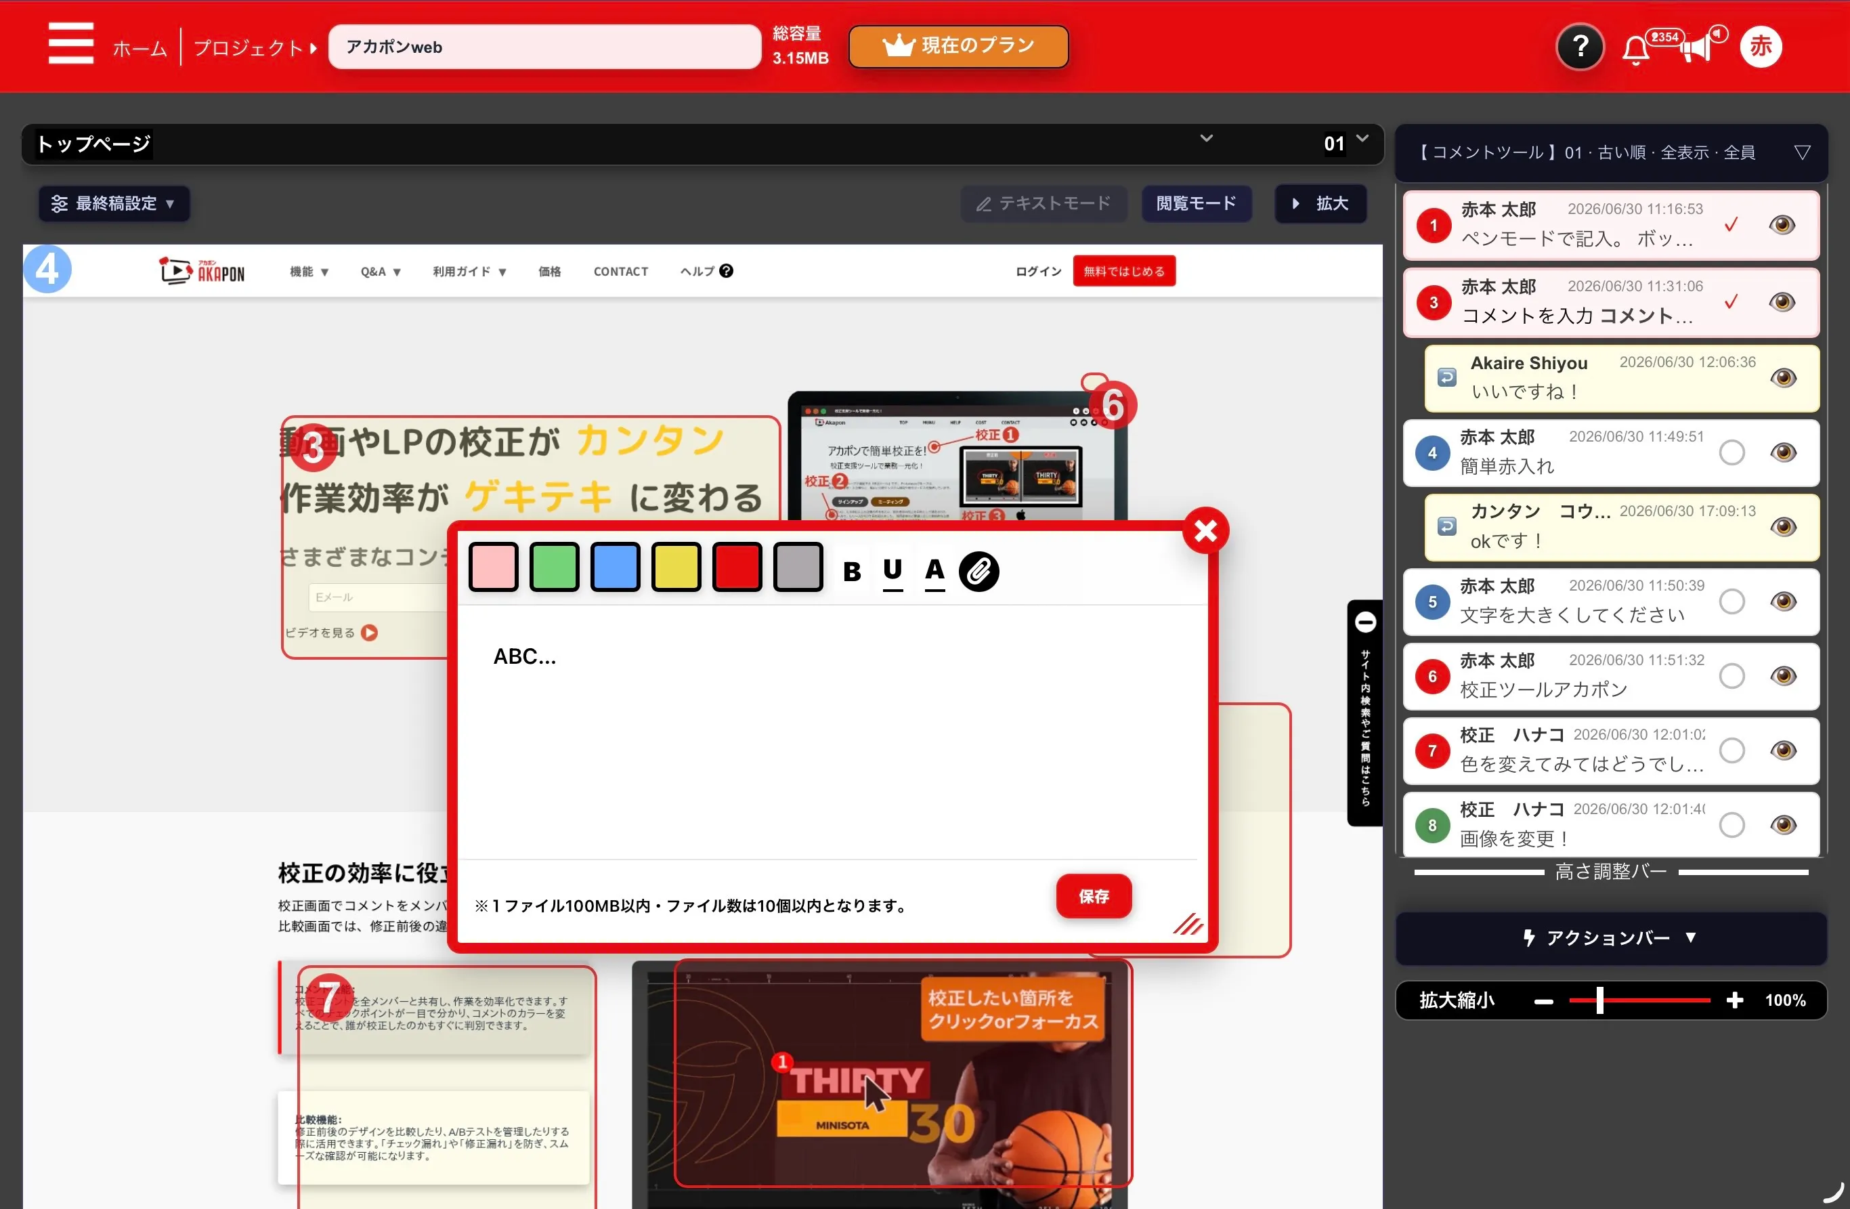Collapse the site search side tab
1850x1209 pixels.
coord(1365,622)
